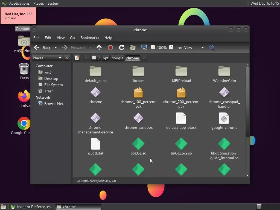Go back using the Back arrow button

tap(42, 48)
